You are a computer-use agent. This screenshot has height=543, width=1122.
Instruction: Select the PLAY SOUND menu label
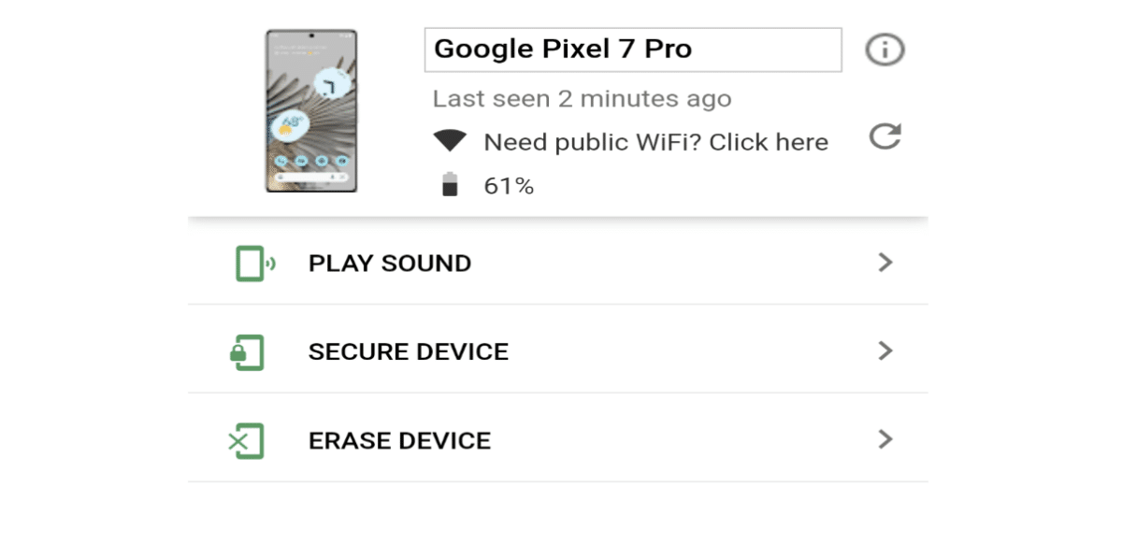[x=390, y=264]
